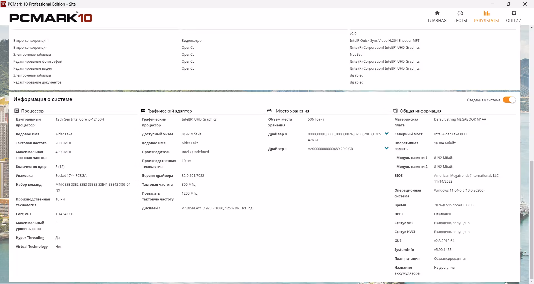Click the core count value 8 (12)
Image resolution: width=534 pixels, height=284 pixels.
[x=60, y=167]
